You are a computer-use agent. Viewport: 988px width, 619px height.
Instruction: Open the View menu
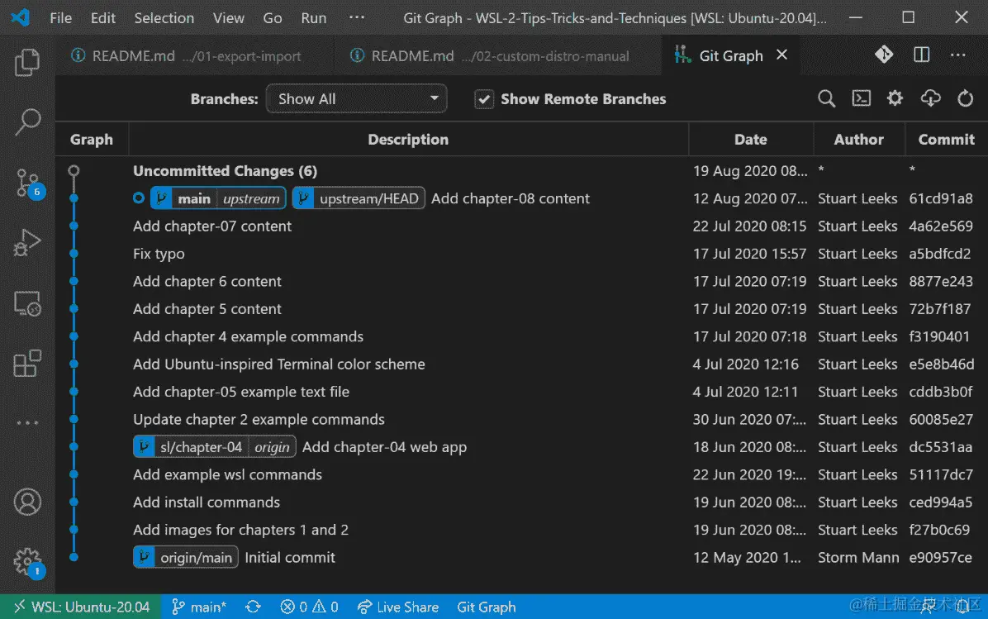click(228, 17)
